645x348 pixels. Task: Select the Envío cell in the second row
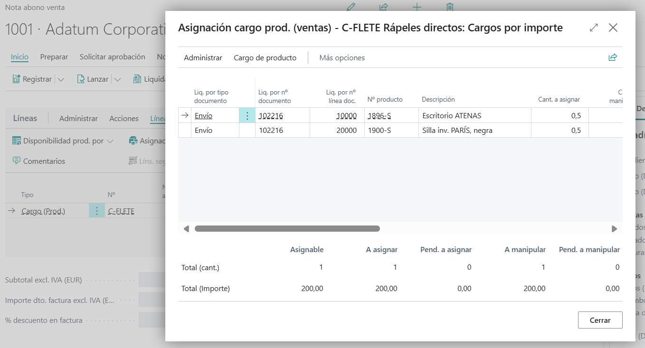pos(215,130)
